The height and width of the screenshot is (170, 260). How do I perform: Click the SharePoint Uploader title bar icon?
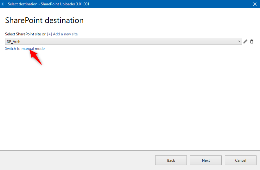[x=3, y=4]
